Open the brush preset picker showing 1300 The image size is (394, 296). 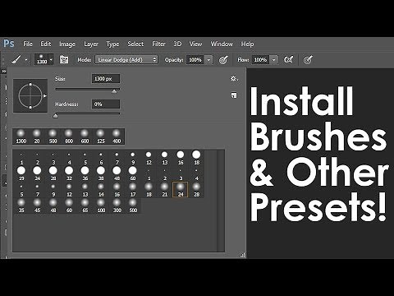point(44,59)
